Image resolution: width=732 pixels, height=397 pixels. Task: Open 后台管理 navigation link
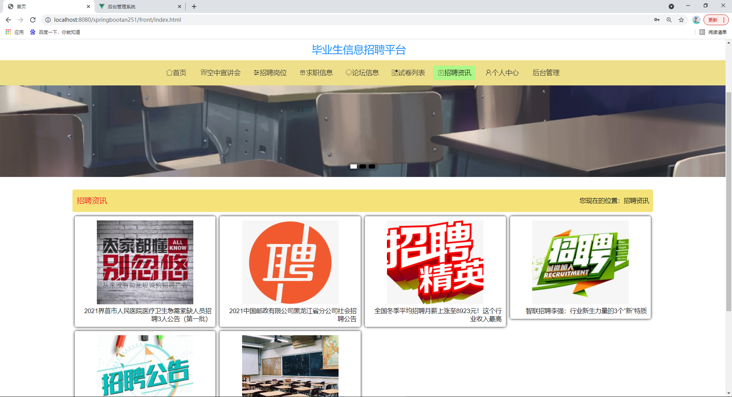pyautogui.click(x=546, y=72)
